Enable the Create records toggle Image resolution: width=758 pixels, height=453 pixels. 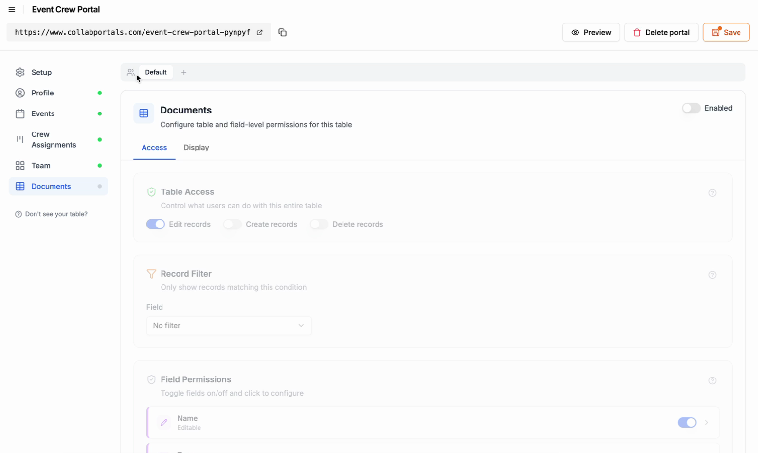click(x=233, y=224)
